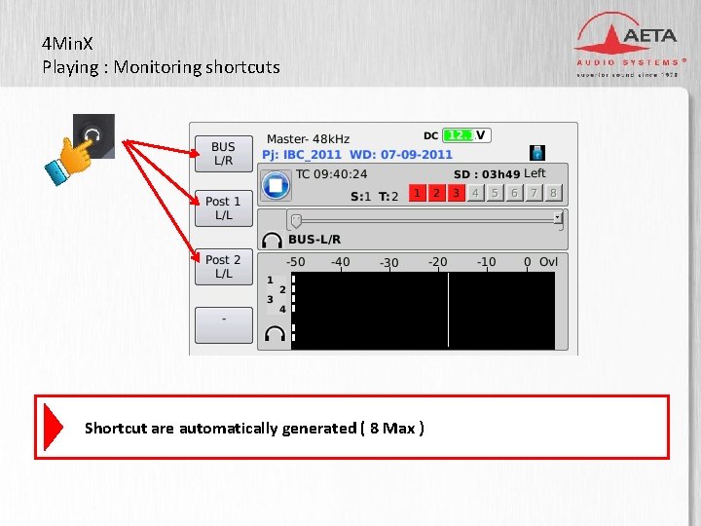Toggle track 8 grey indicator

click(553, 193)
